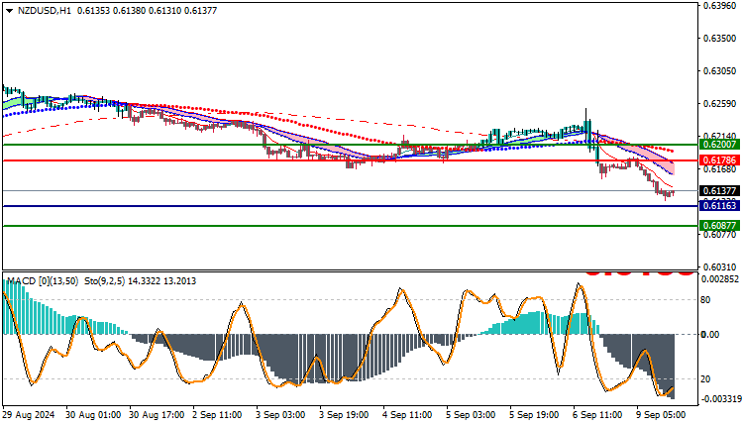Screen dimensions: 743x426
Task: Select the 0.62590 price axis value
Action: (x=720, y=104)
